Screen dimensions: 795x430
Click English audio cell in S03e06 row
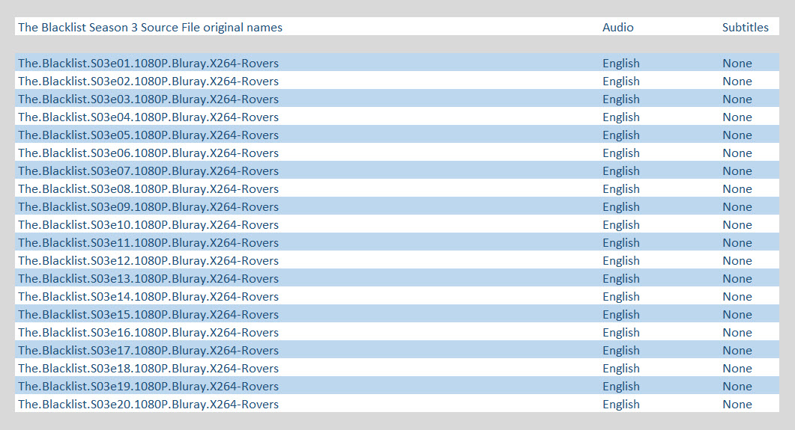point(621,153)
